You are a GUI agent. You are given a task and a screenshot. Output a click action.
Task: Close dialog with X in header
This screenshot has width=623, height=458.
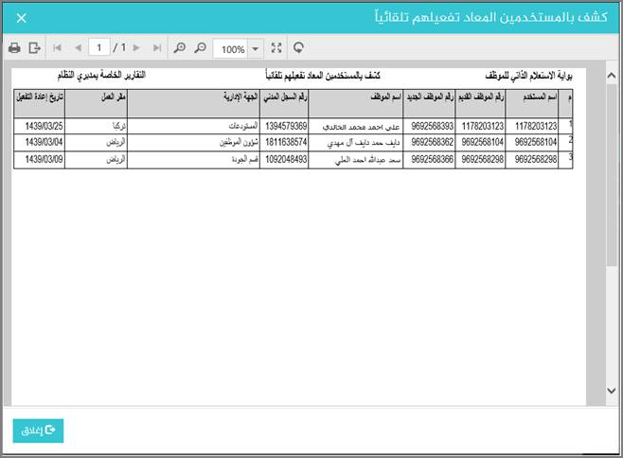[x=22, y=18]
